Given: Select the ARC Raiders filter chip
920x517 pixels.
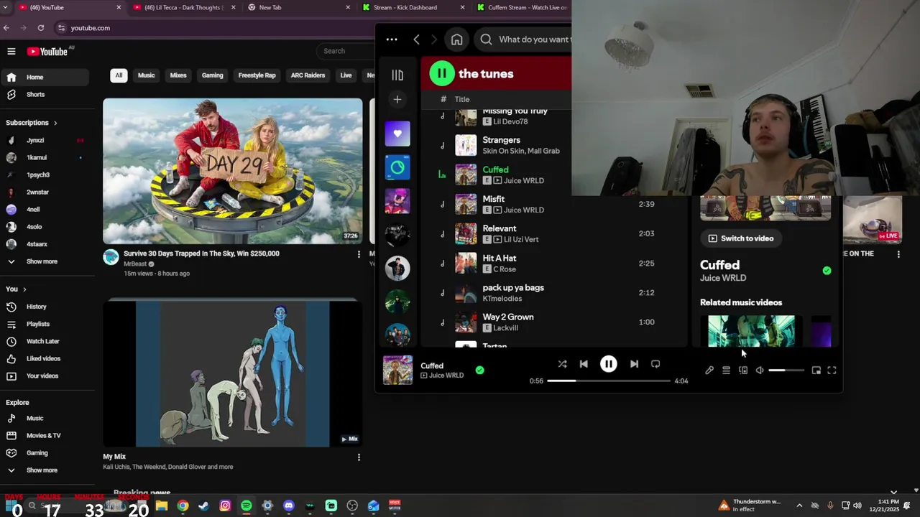Looking at the screenshot, I should pyautogui.click(x=308, y=75).
